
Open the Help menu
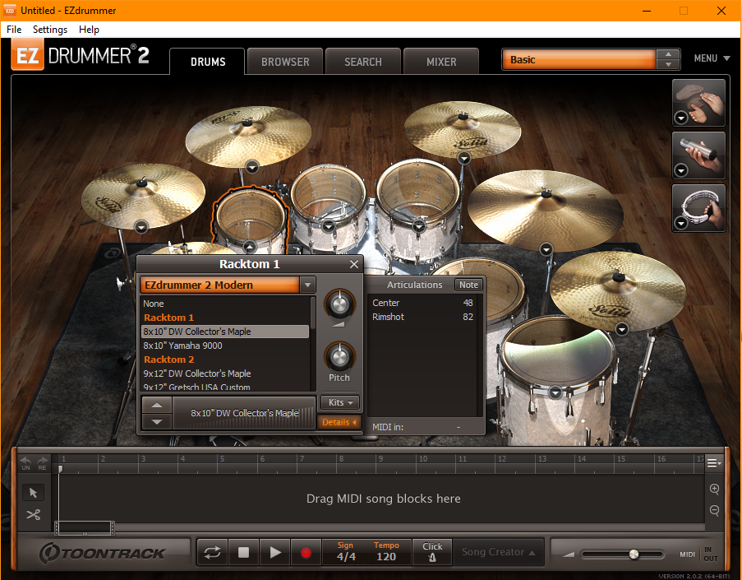[x=89, y=30]
